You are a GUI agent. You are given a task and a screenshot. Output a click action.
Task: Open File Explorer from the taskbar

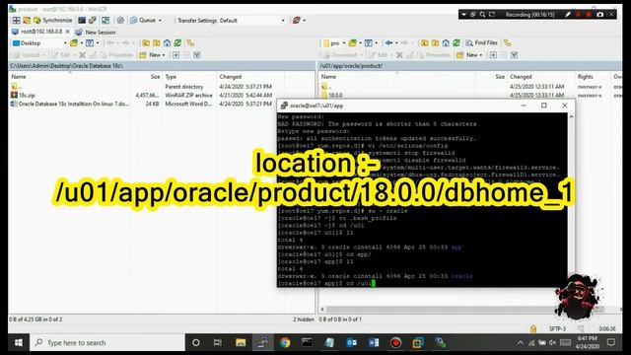click(x=241, y=342)
